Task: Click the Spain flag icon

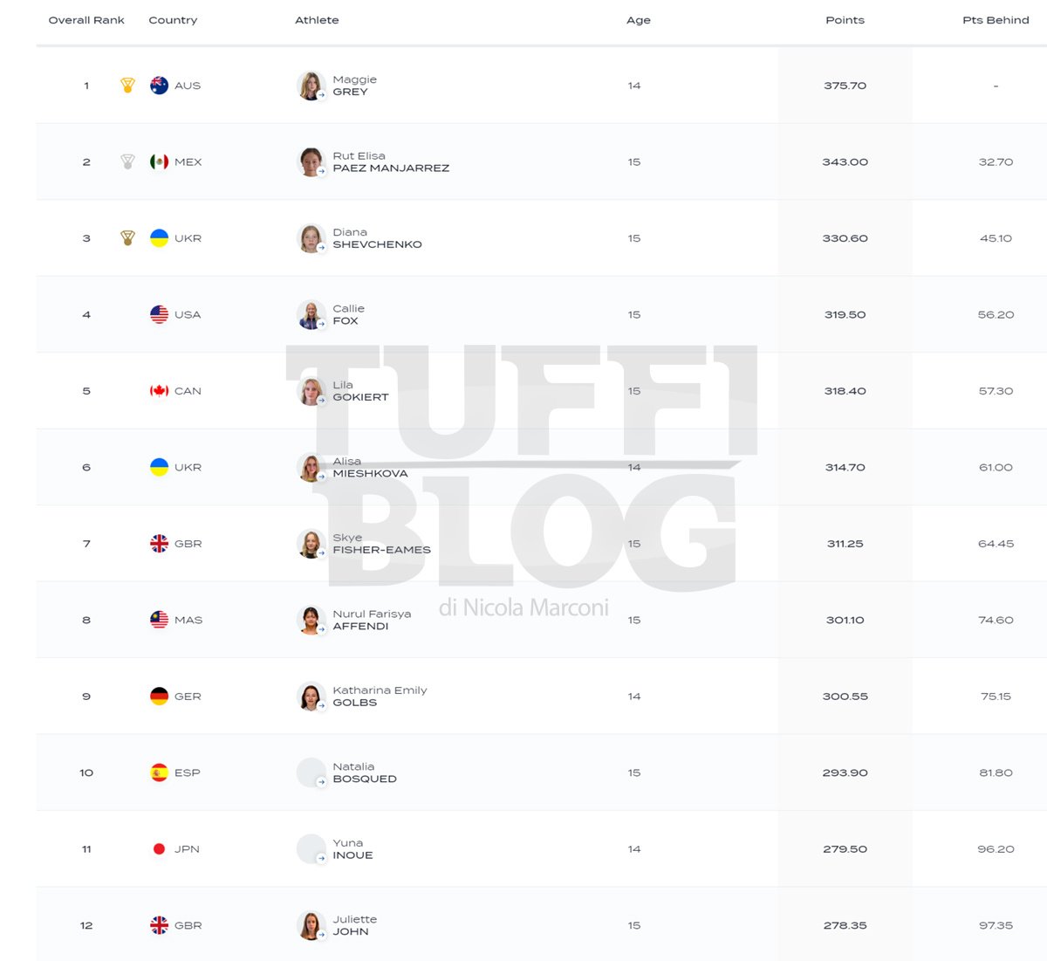Action: 159,772
